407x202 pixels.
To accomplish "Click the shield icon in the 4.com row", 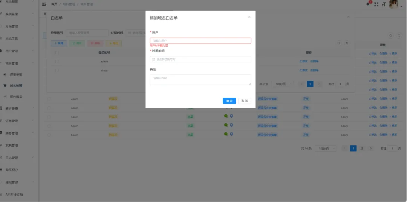I will pyautogui.click(x=231, y=116).
